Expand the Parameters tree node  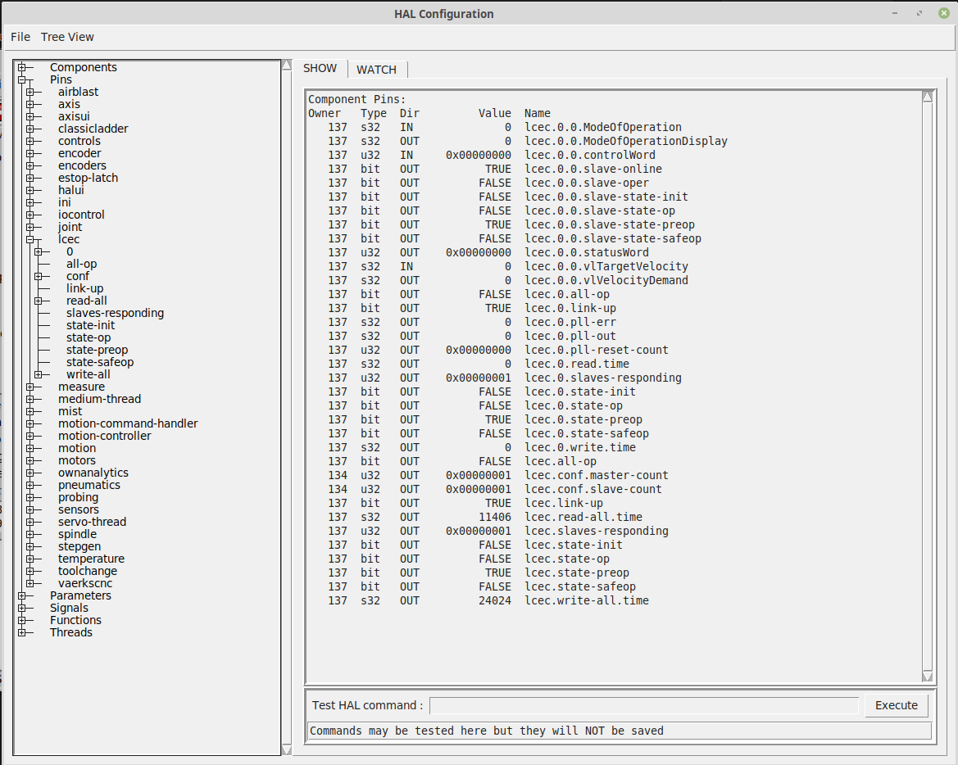(x=22, y=595)
